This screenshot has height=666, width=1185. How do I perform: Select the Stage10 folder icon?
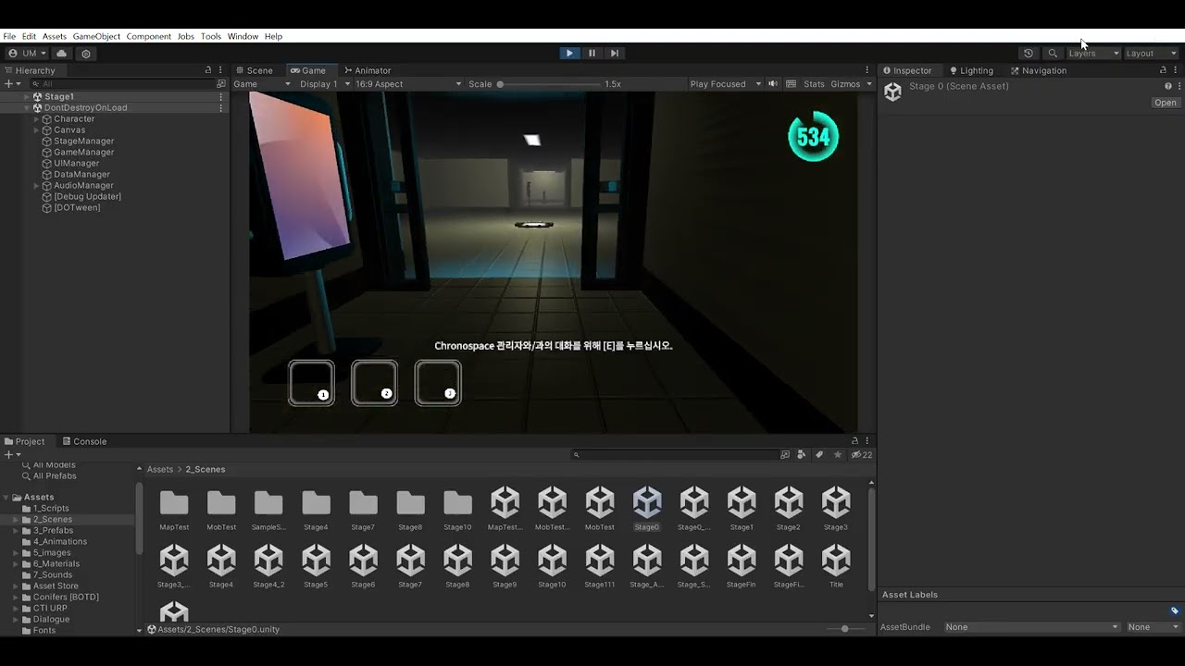pyautogui.click(x=457, y=503)
